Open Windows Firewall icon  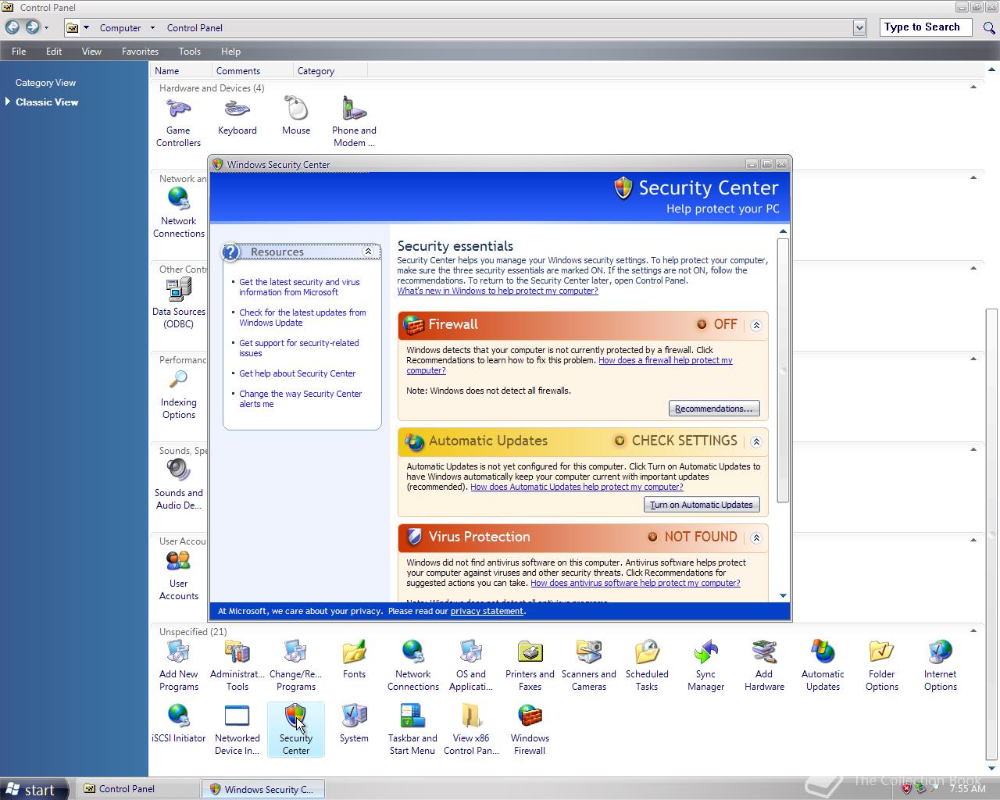[530, 730]
